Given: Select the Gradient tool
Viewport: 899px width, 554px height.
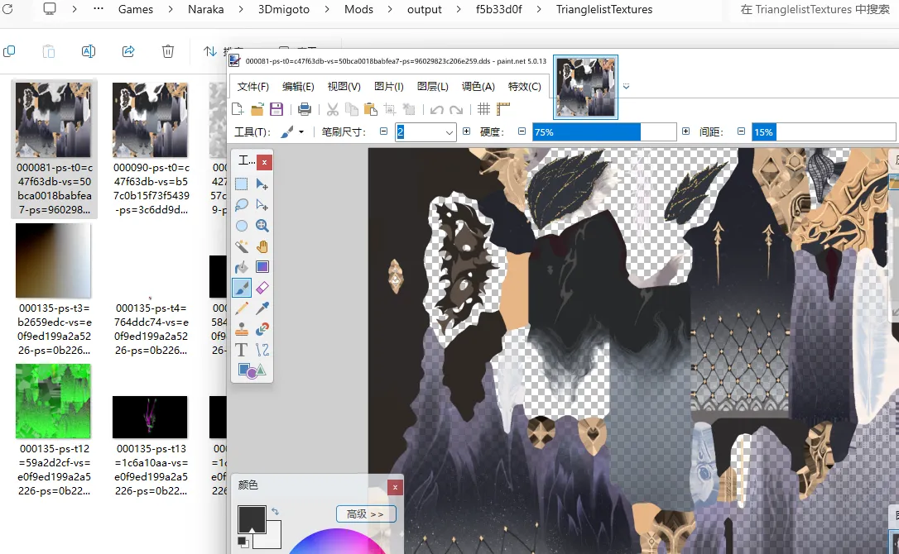Looking at the screenshot, I should click(262, 267).
